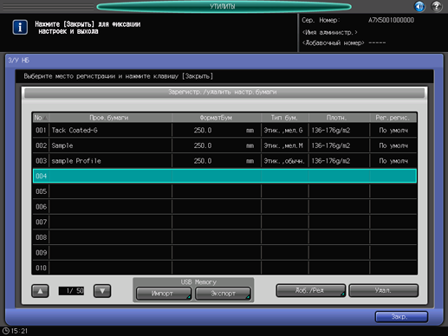Sort by the No column header
The height and width of the screenshot is (336, 448).
tap(41, 118)
